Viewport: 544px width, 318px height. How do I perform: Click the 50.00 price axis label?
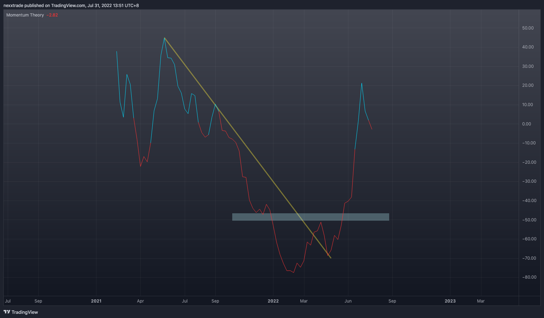[528, 28]
